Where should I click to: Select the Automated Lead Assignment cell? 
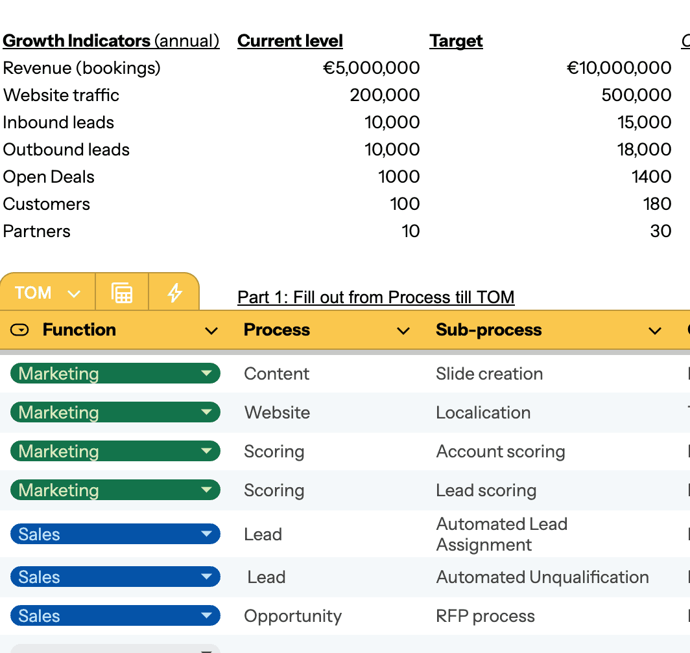click(502, 534)
